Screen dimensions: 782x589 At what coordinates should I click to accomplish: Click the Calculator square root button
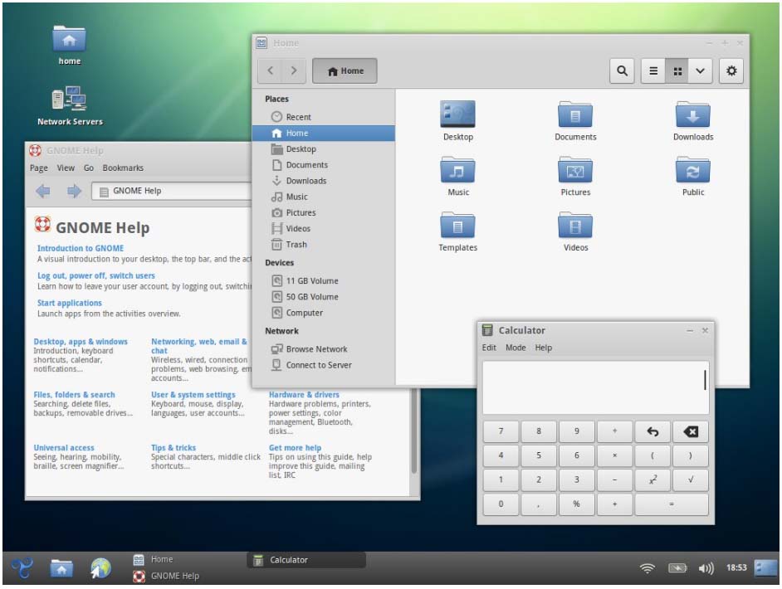point(690,479)
